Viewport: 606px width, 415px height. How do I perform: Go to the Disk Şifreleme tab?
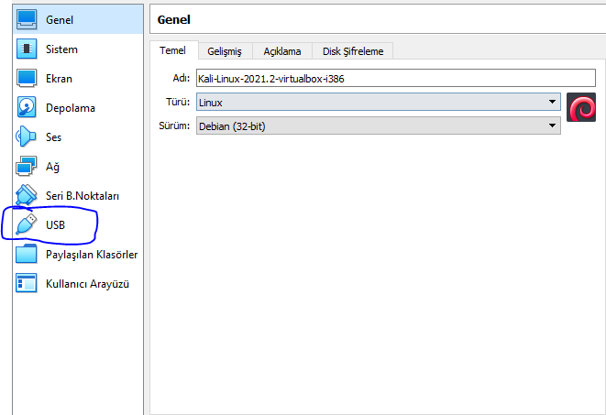[353, 51]
